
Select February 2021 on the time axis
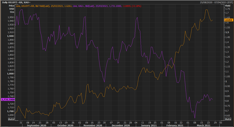(x=175, y=125)
